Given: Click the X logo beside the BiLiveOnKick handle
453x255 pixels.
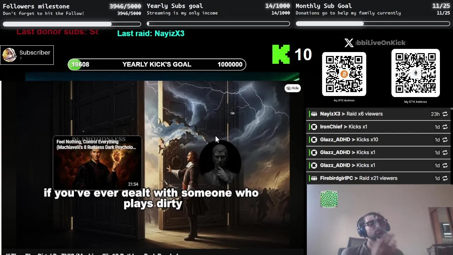Looking at the screenshot, I should 349,43.
